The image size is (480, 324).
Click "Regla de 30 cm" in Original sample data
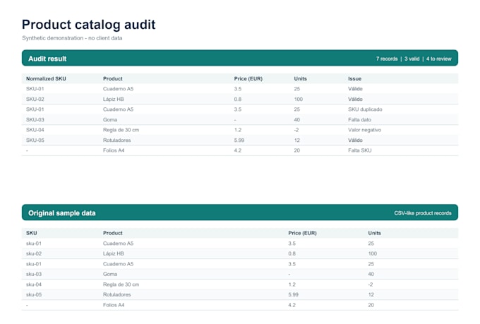pos(121,284)
